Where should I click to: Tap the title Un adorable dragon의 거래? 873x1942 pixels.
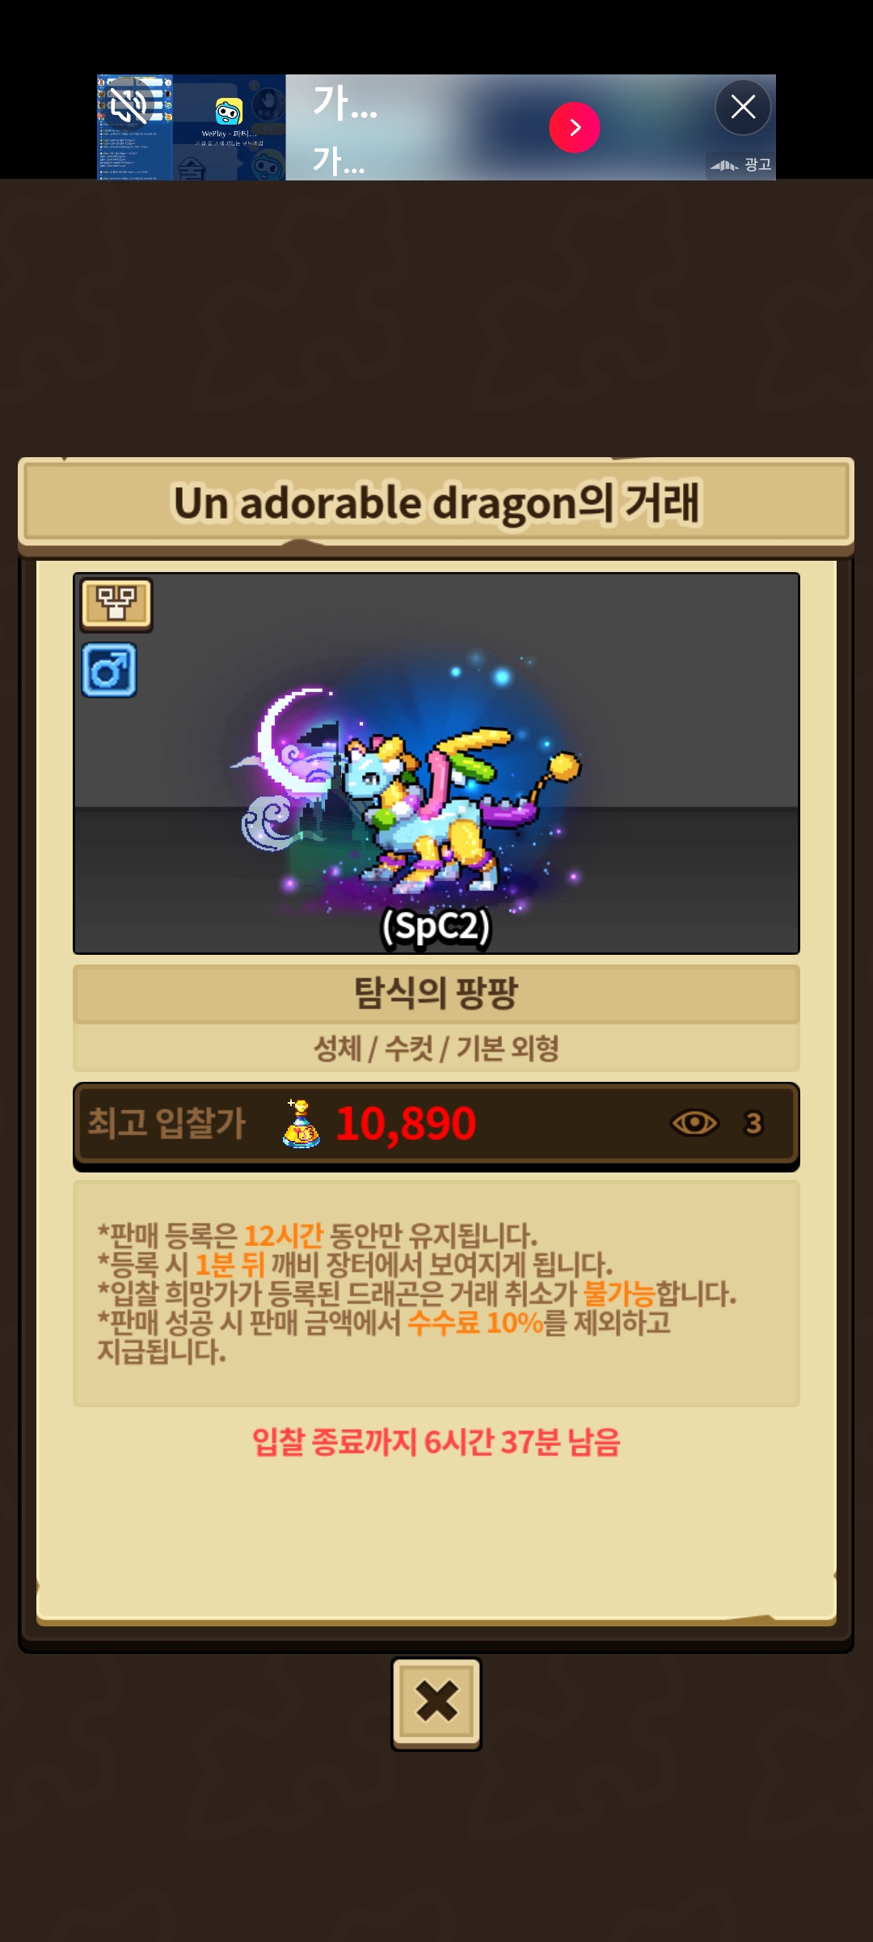(436, 503)
